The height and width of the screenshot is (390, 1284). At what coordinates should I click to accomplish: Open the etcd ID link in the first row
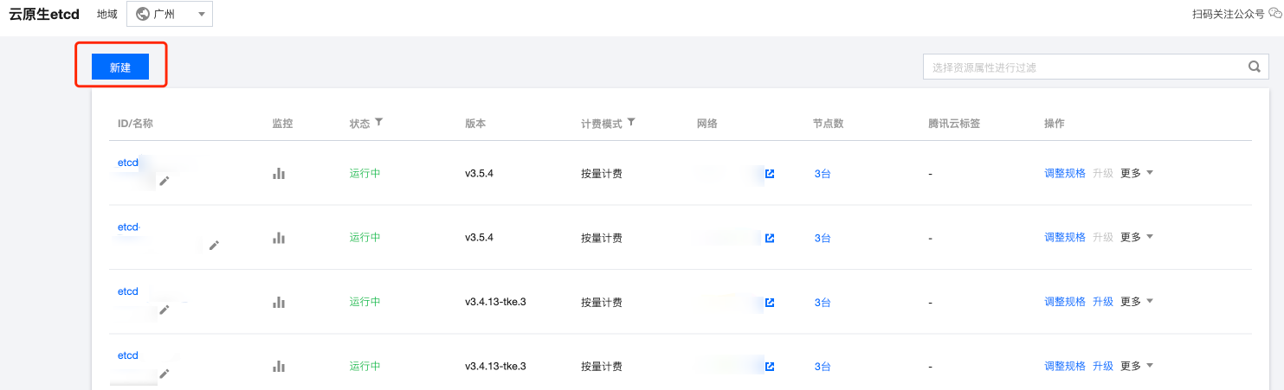pyautogui.click(x=128, y=163)
